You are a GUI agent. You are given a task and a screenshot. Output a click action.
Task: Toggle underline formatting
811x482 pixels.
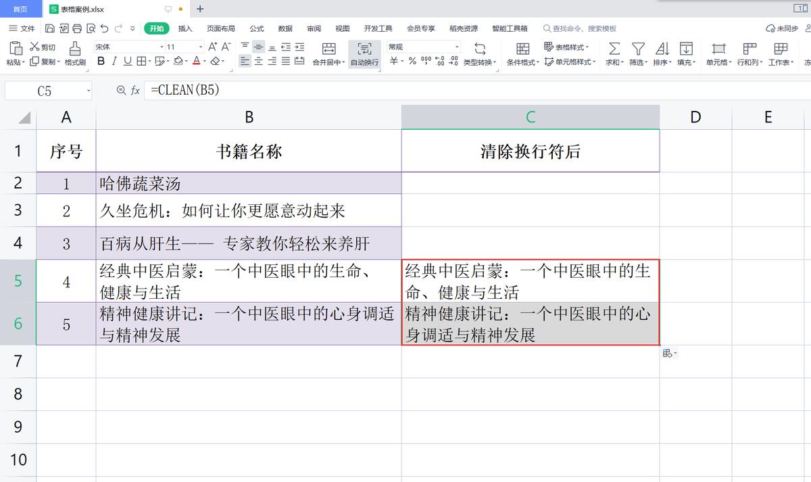coord(126,62)
